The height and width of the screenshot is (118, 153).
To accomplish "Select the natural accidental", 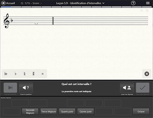I will click(x=24, y=74).
